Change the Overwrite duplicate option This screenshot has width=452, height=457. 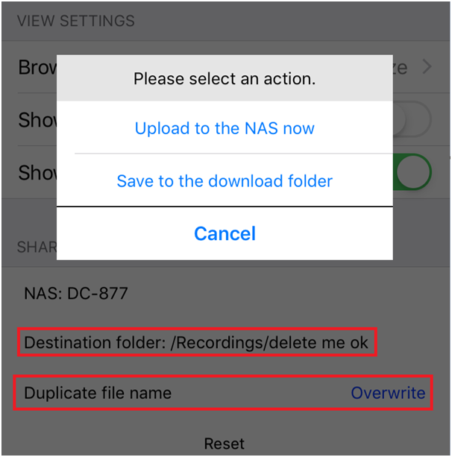(388, 393)
